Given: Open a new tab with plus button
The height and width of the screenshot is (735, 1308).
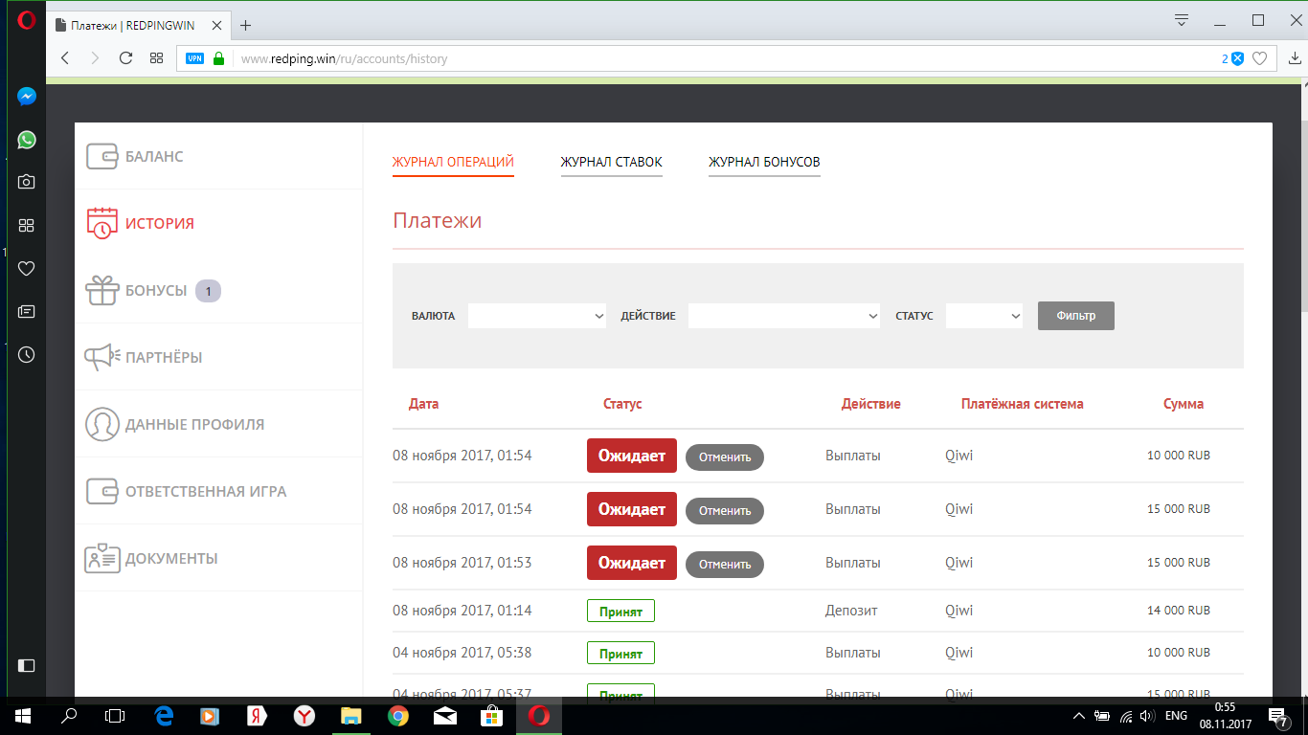Looking at the screenshot, I should tap(246, 25).
